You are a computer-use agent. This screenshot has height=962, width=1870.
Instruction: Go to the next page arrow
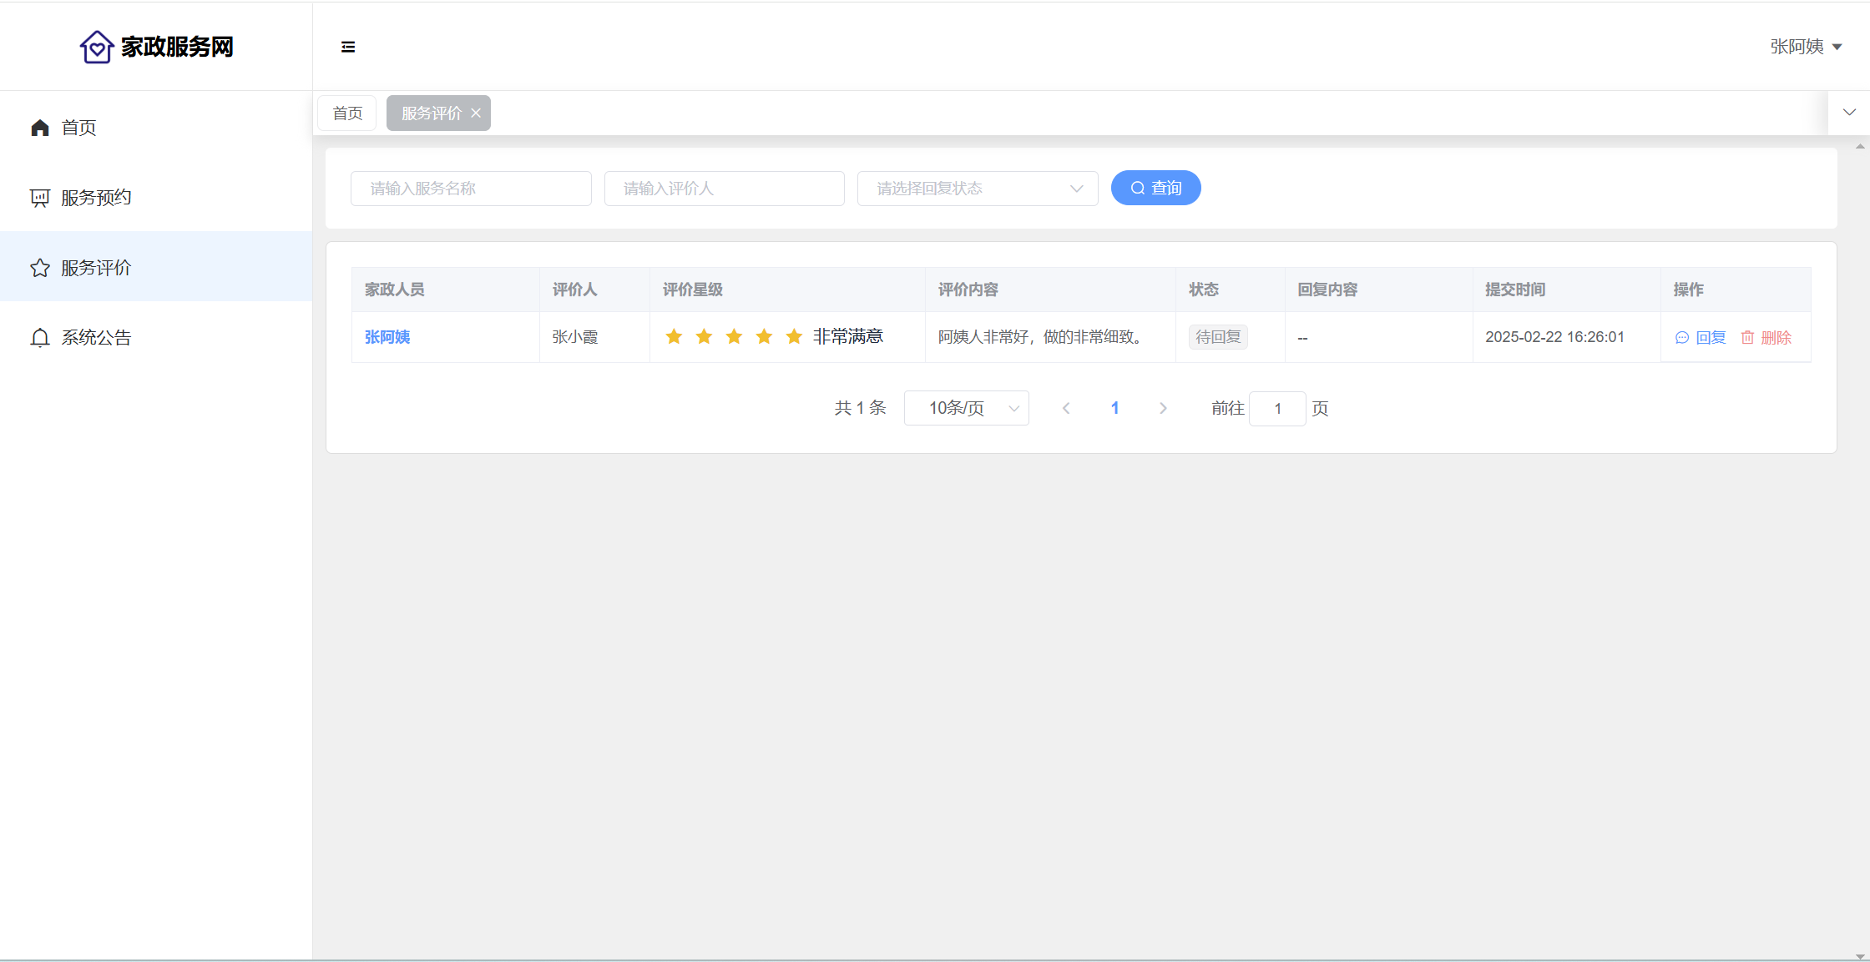[1163, 408]
